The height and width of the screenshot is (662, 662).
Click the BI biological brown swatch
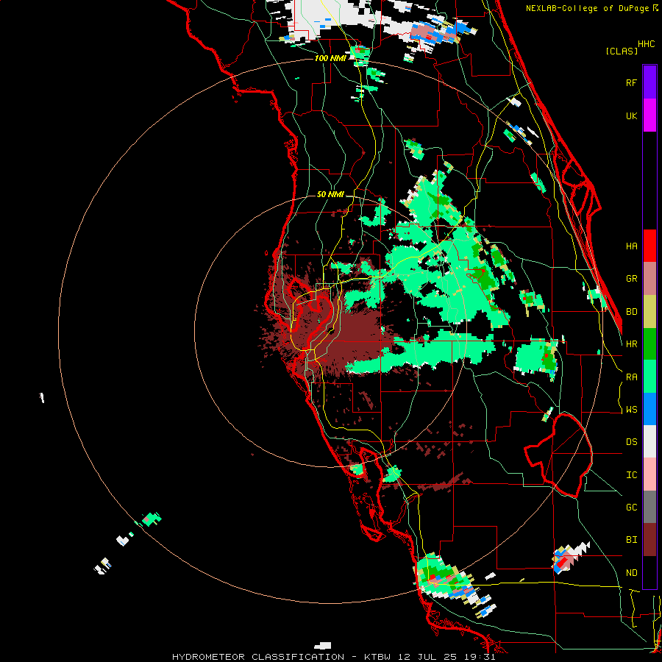click(649, 540)
